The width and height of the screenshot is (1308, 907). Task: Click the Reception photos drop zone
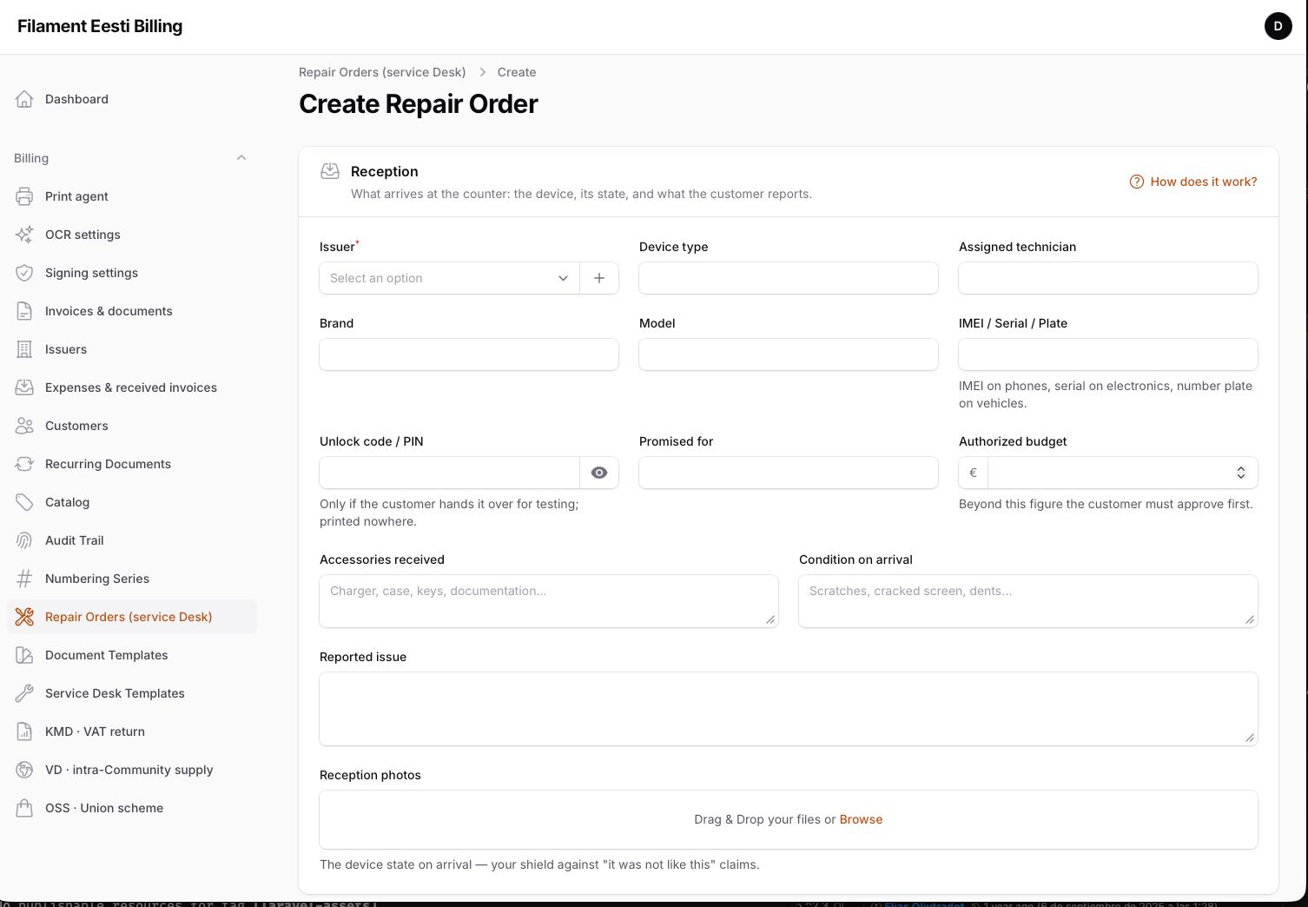[789, 819]
